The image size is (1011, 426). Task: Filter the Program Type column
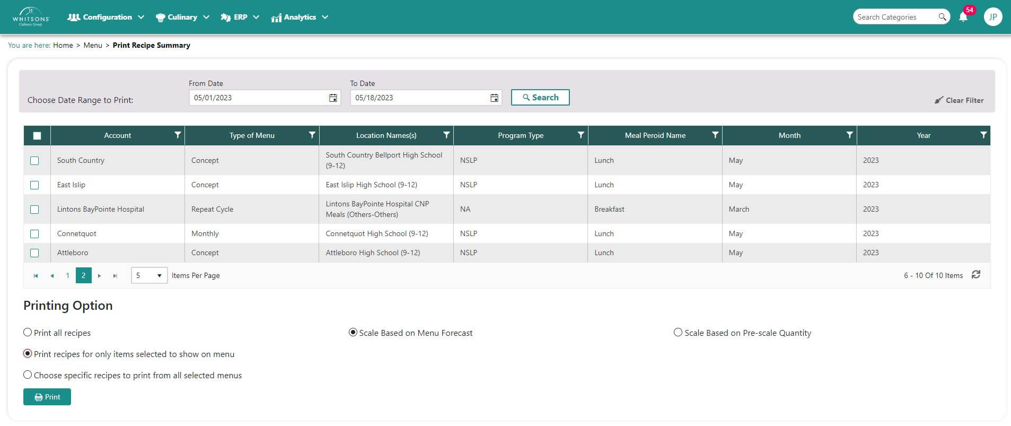tap(581, 135)
